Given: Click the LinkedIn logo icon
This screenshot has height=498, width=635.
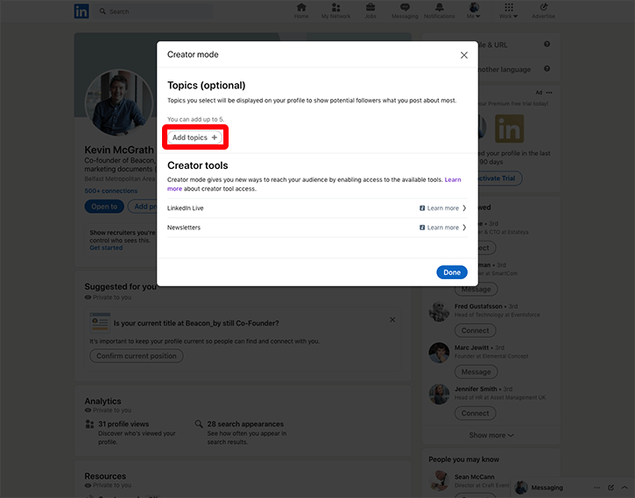Looking at the screenshot, I should [x=81, y=11].
